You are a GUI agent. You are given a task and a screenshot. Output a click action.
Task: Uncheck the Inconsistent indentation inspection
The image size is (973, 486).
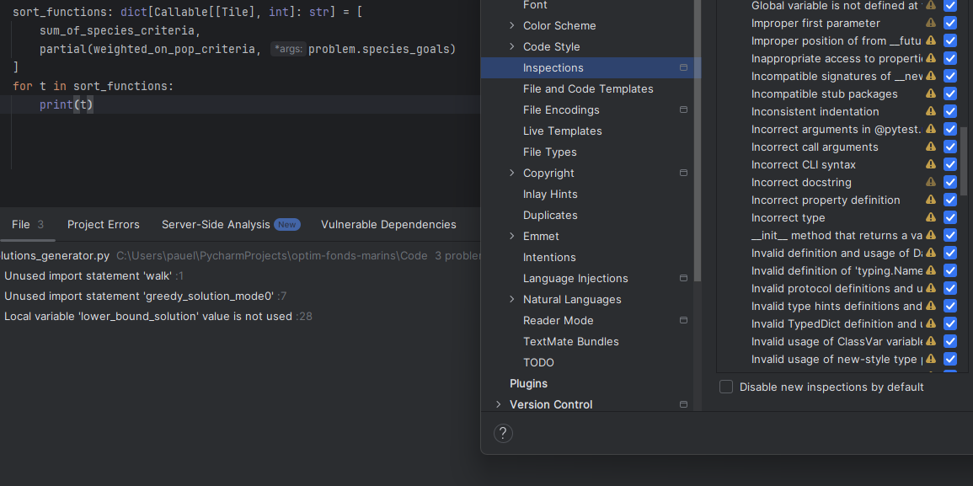point(950,112)
